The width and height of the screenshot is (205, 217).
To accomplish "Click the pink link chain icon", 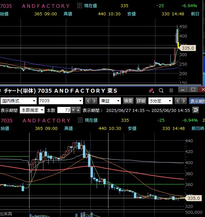I will click(151, 91).
